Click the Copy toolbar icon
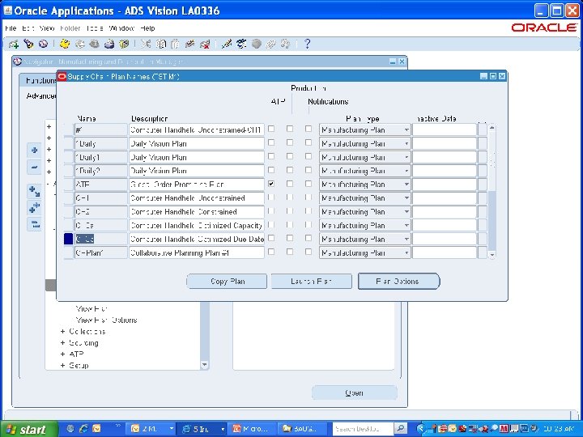Image resolution: width=583 pixels, height=437 pixels. [x=160, y=44]
